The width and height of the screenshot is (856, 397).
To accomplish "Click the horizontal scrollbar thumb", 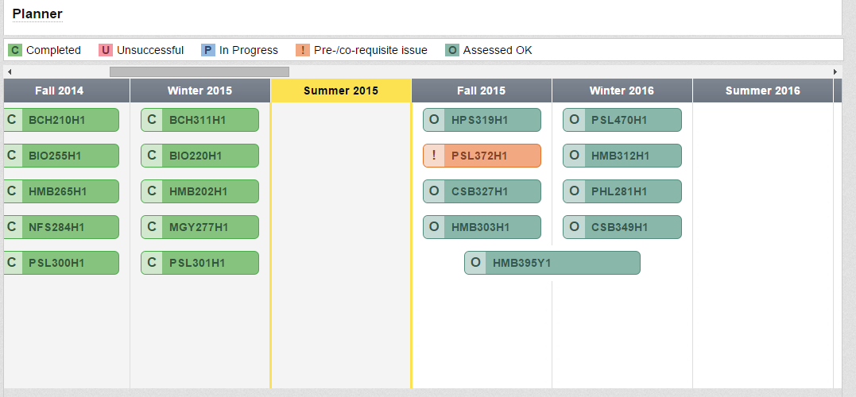I will pos(199,71).
